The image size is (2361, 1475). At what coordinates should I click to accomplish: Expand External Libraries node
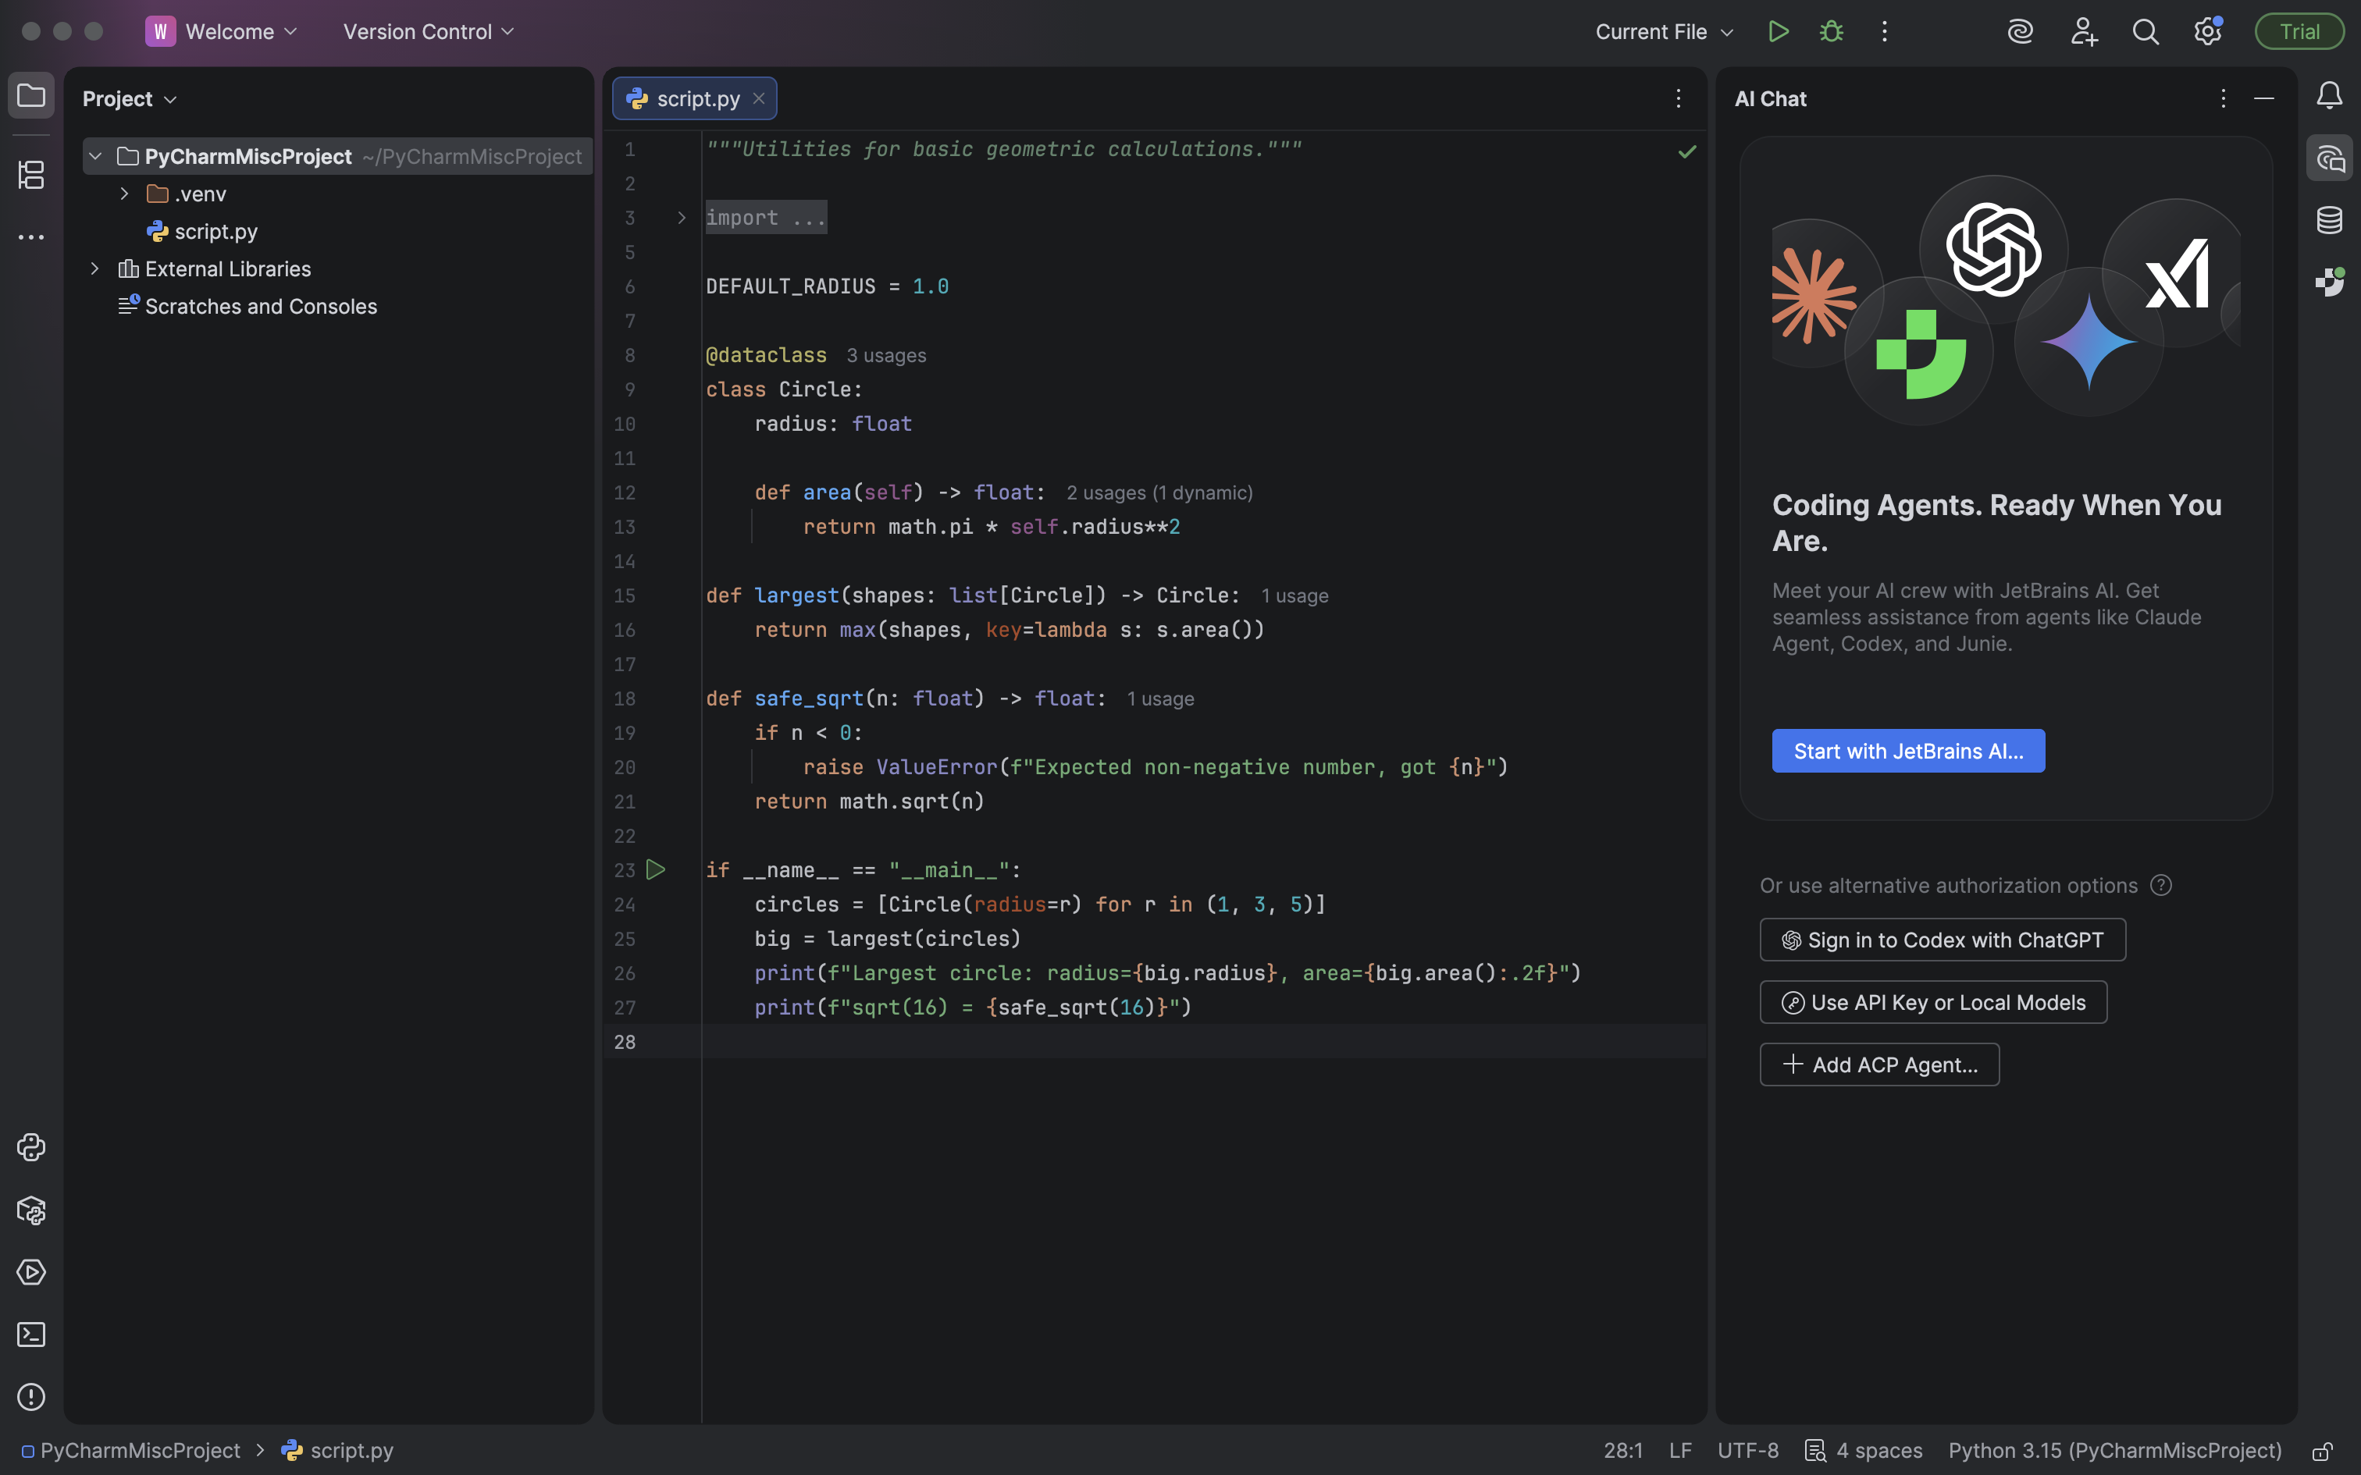94,268
